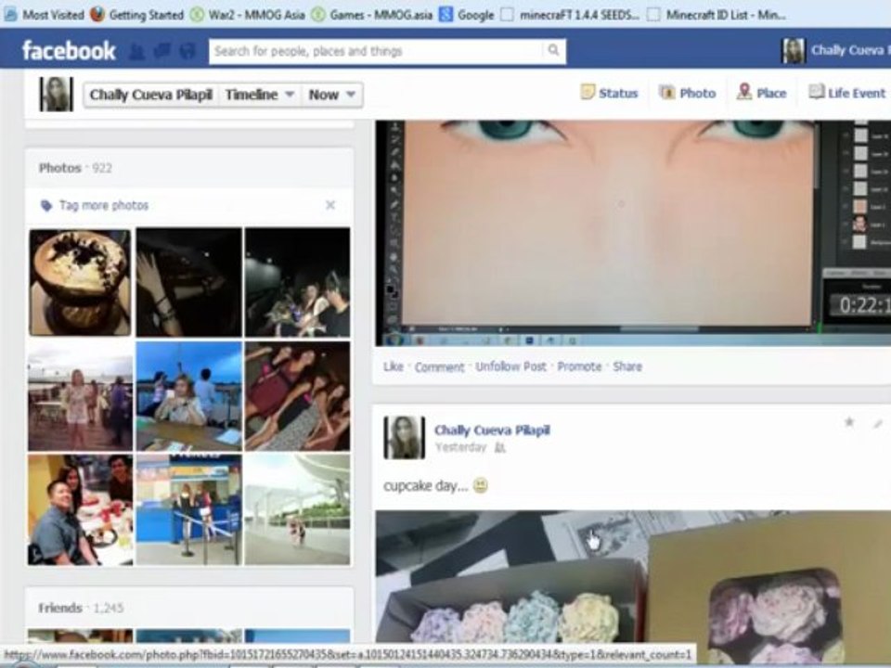Open the War2 - MMOG Asia bookmark
The height and width of the screenshot is (668, 891).
[x=248, y=15]
